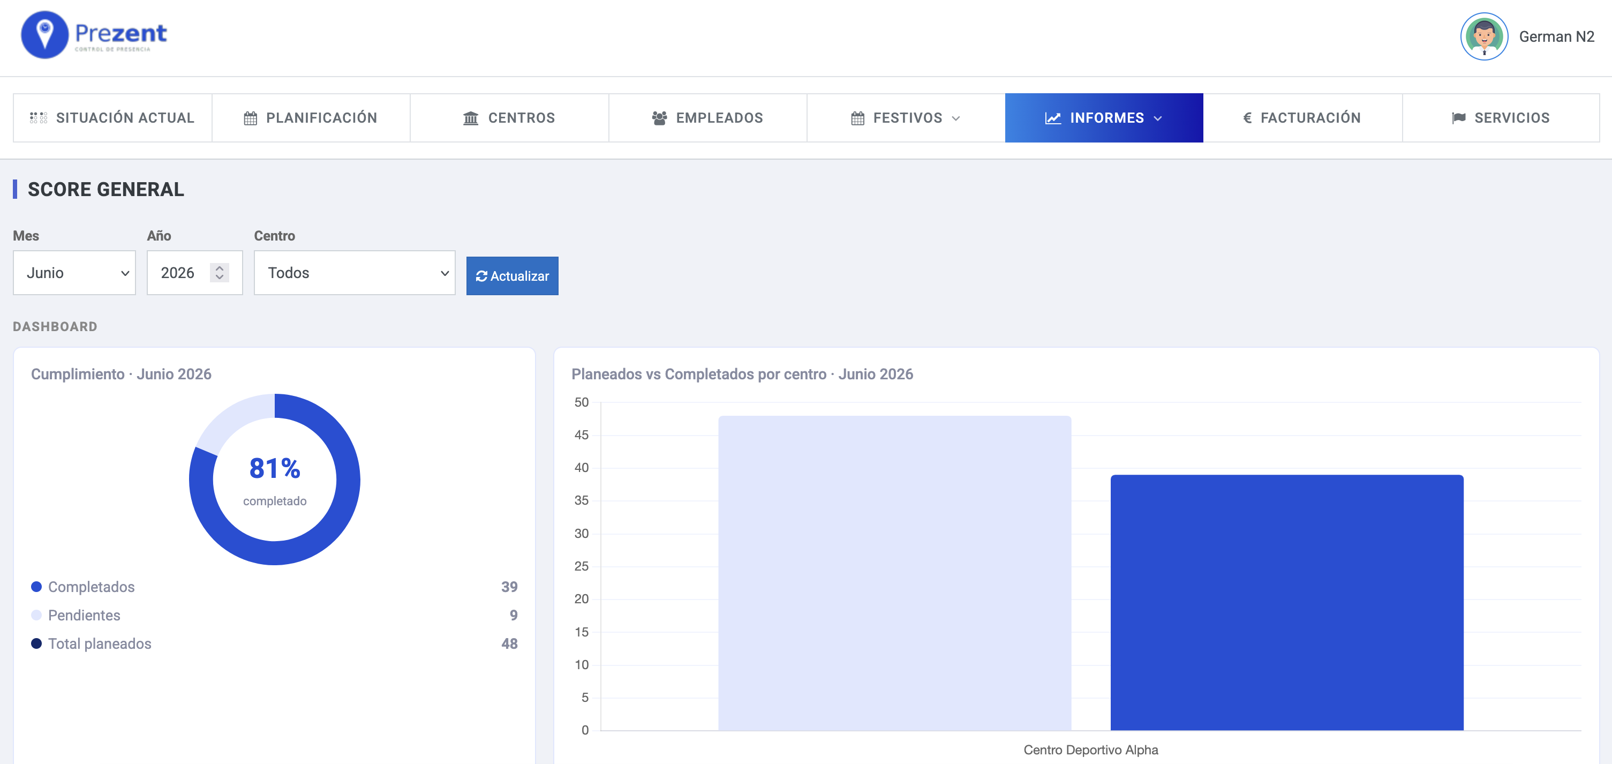Click the Año input field showing 2026
Screen dimensions: 1612x764
click(x=194, y=272)
